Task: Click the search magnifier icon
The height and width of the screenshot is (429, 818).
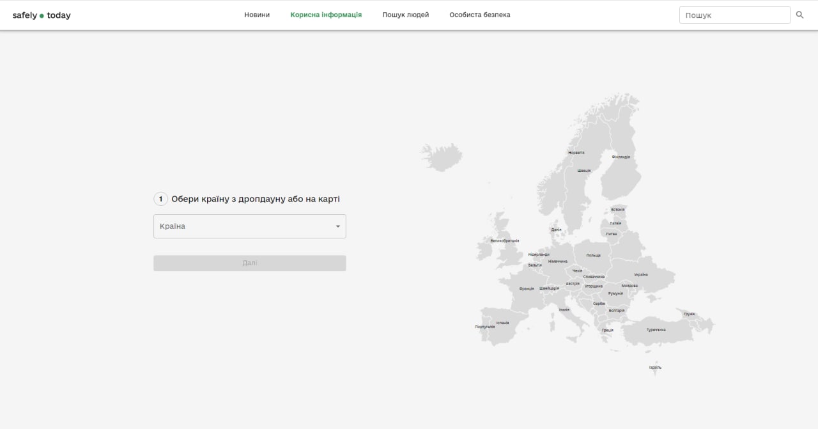Action: pyautogui.click(x=799, y=15)
